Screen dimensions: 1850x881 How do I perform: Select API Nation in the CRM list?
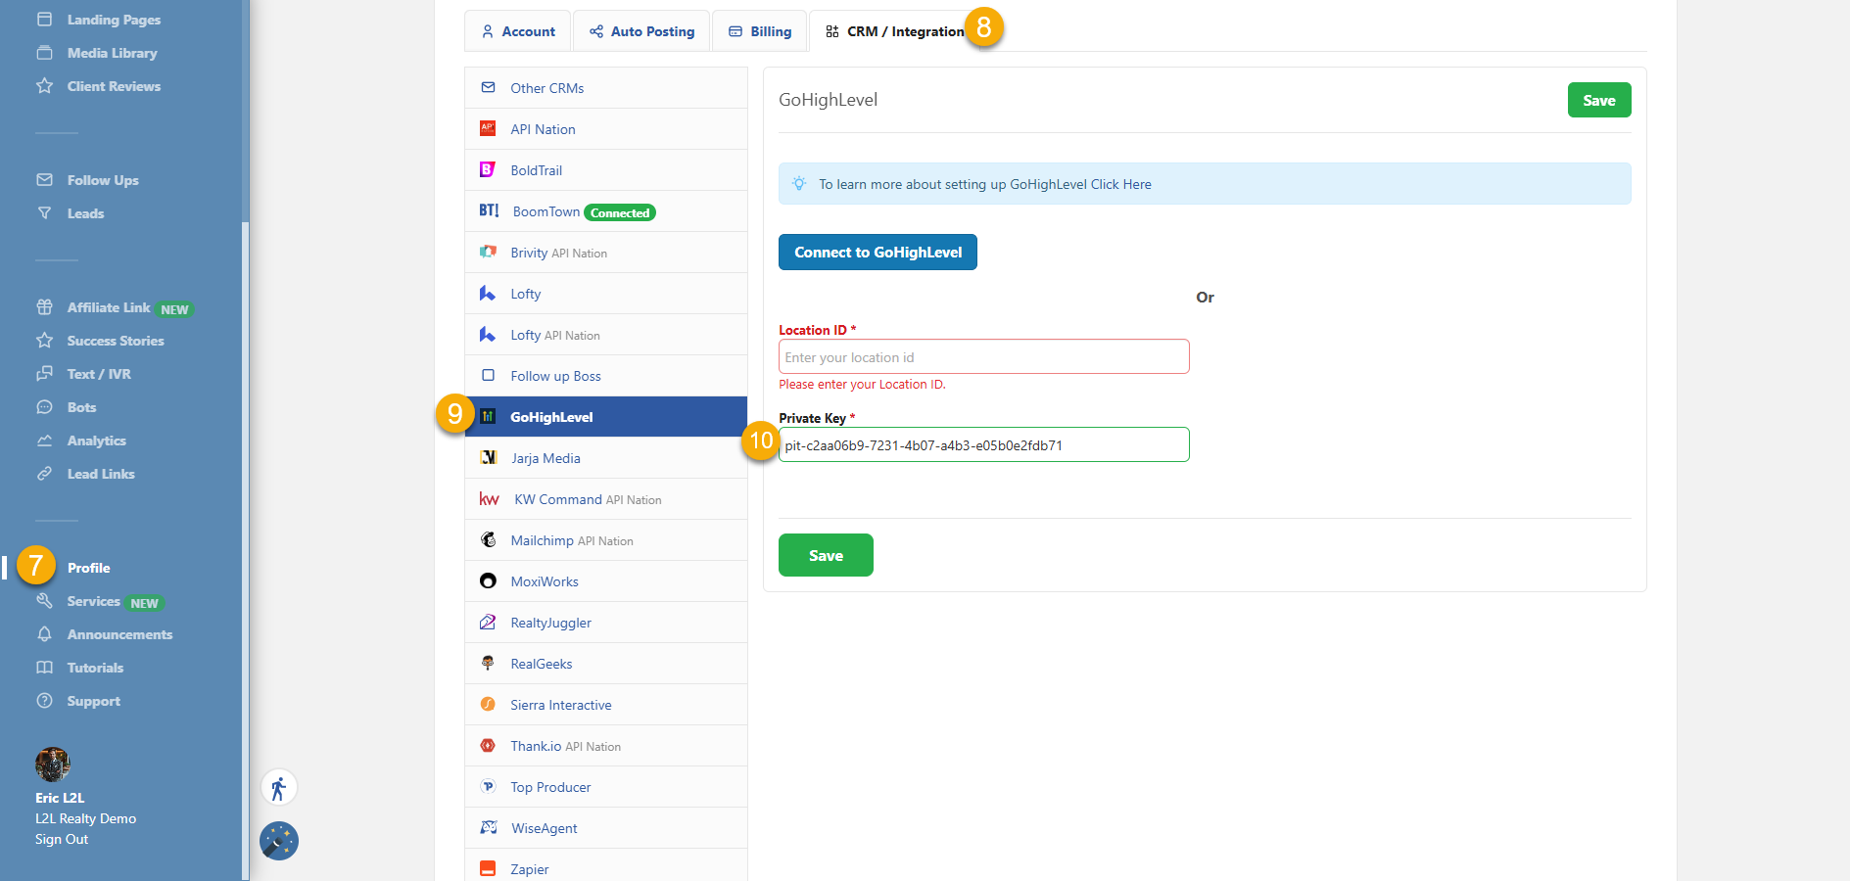pyautogui.click(x=606, y=129)
